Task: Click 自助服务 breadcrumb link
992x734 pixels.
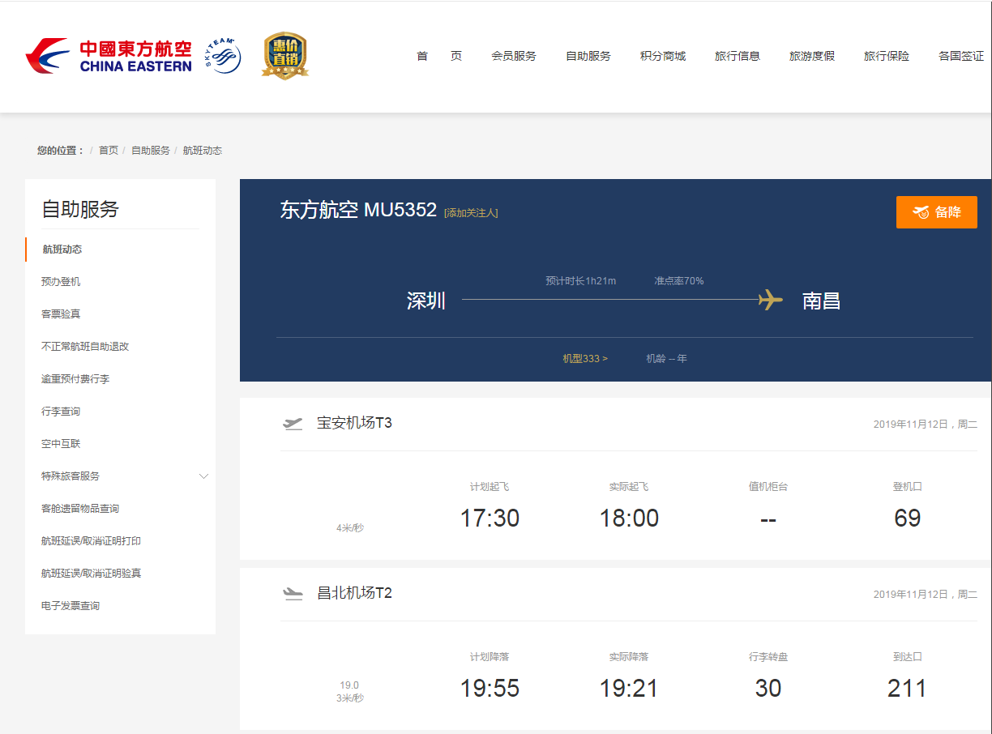Action: point(151,151)
